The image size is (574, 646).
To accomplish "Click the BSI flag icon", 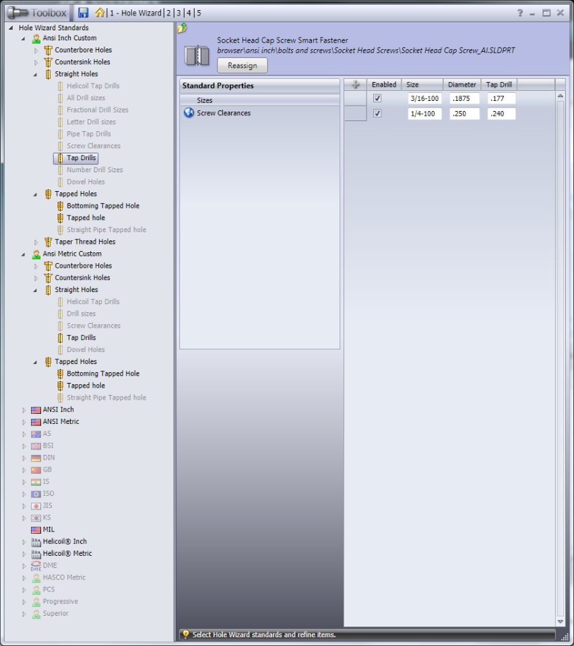I will (36, 446).
